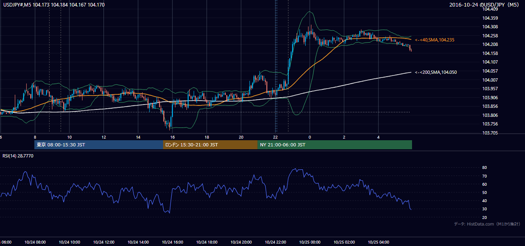Click the 10/25 02:00 date axis label
The image size is (525, 246).
click(x=344, y=242)
